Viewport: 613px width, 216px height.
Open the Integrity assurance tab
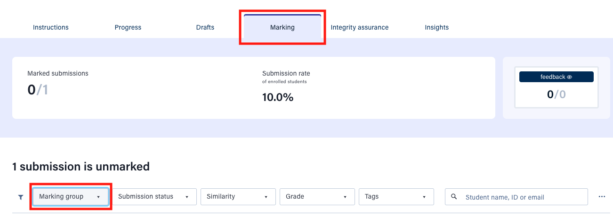pos(360,27)
